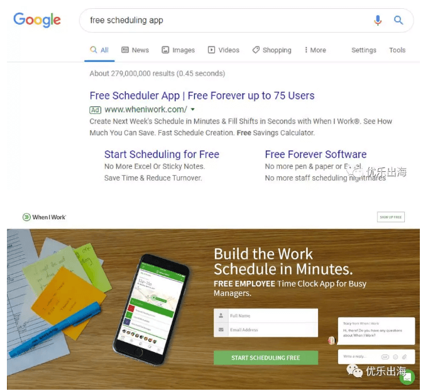The image size is (423, 391).
Task: Expand the ad URL dropdown arrow
Action: click(192, 110)
